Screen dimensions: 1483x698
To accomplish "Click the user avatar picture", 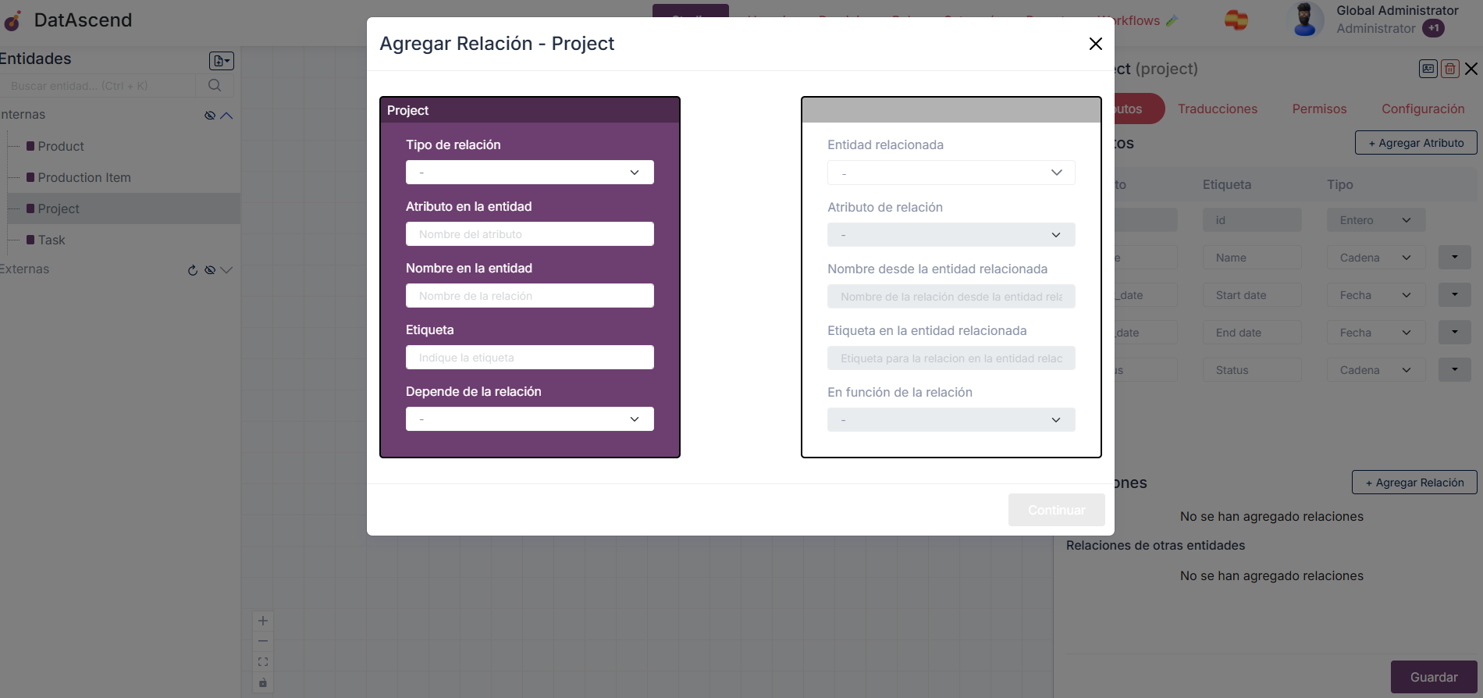I will [x=1304, y=19].
